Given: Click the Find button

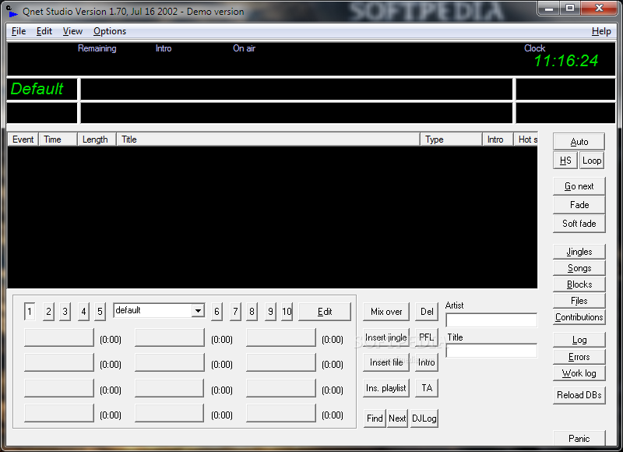Looking at the screenshot, I should tap(375, 418).
